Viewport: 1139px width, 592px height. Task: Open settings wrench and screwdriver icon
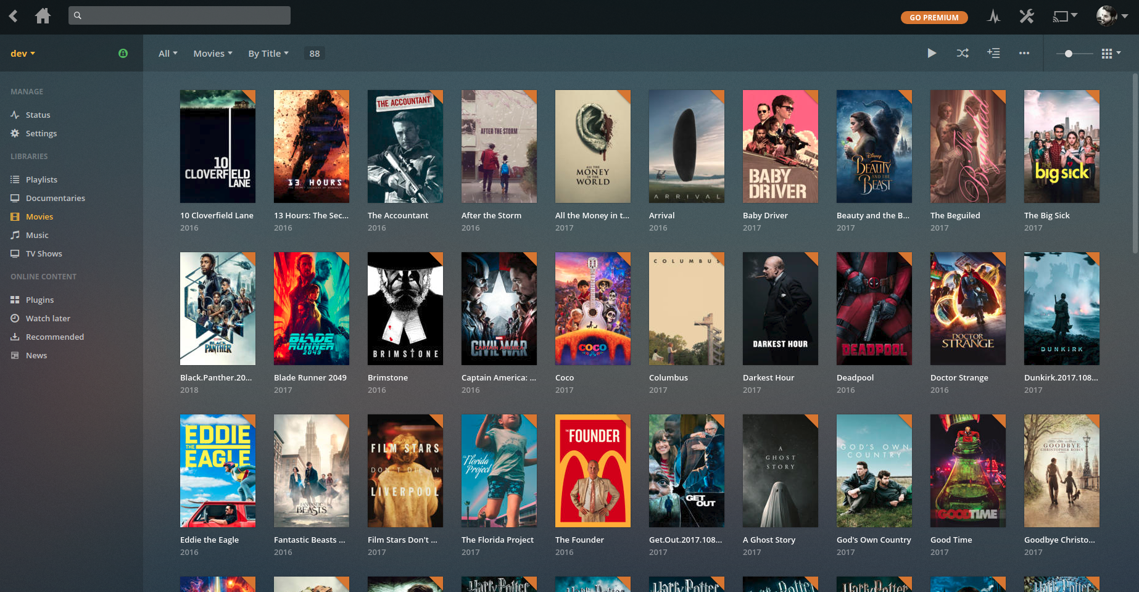[x=1027, y=16]
